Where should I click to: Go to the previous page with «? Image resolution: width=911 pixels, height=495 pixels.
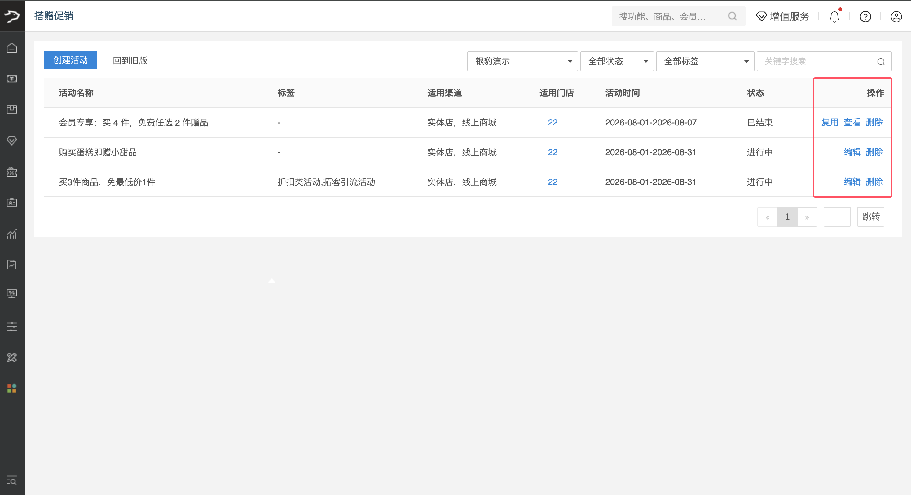coord(768,217)
